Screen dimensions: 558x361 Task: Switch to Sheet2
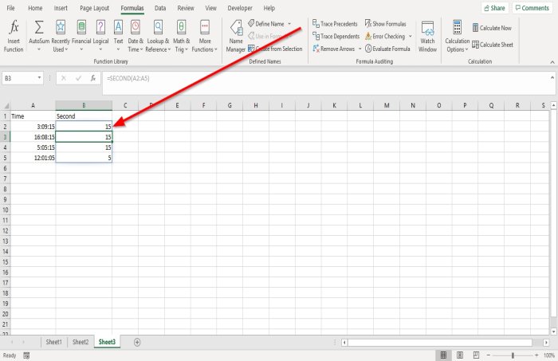[81, 342]
